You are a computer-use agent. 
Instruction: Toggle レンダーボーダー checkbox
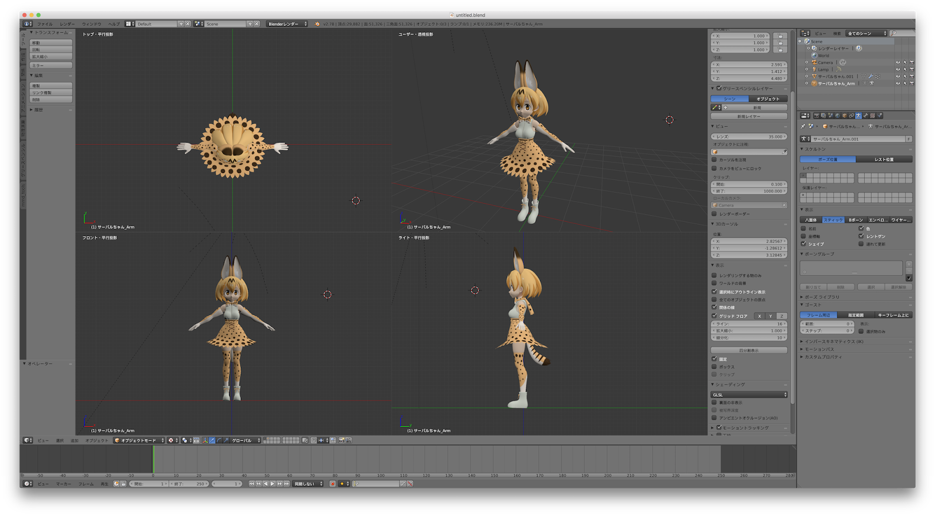pyautogui.click(x=714, y=214)
